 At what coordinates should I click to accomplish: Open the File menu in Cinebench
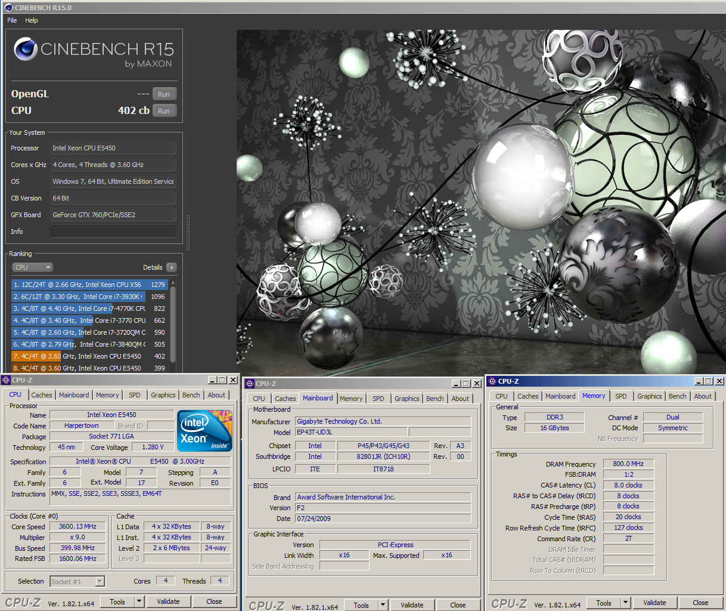pos(12,20)
